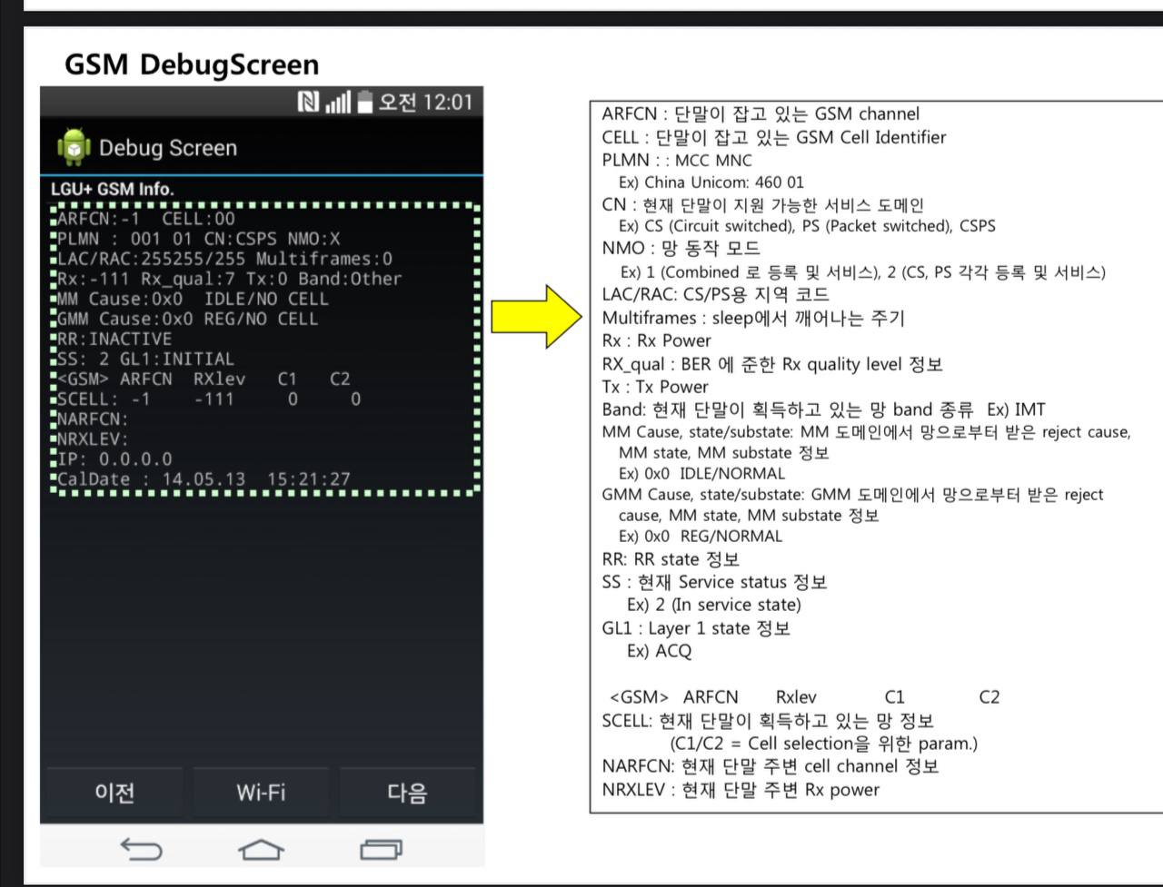Click the SCELL: description in legend
The width and height of the screenshot is (1163, 887).
click(768, 721)
